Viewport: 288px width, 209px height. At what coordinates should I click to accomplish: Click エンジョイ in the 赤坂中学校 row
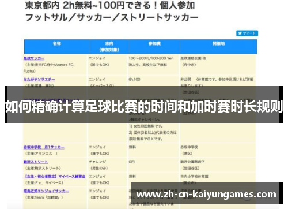point(97,147)
